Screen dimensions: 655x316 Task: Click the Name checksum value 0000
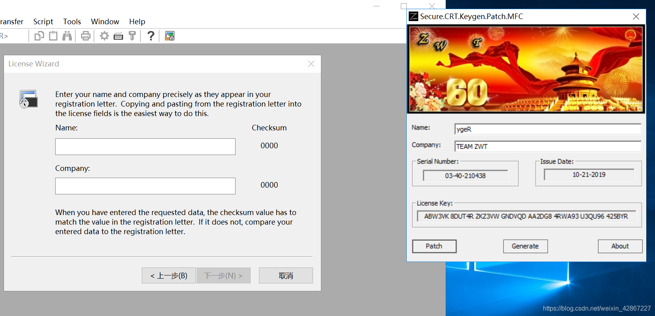269,146
